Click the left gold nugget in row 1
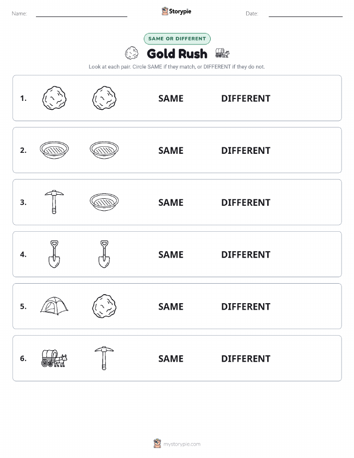Image resolution: width=354 pixels, height=458 pixels. pos(54,98)
